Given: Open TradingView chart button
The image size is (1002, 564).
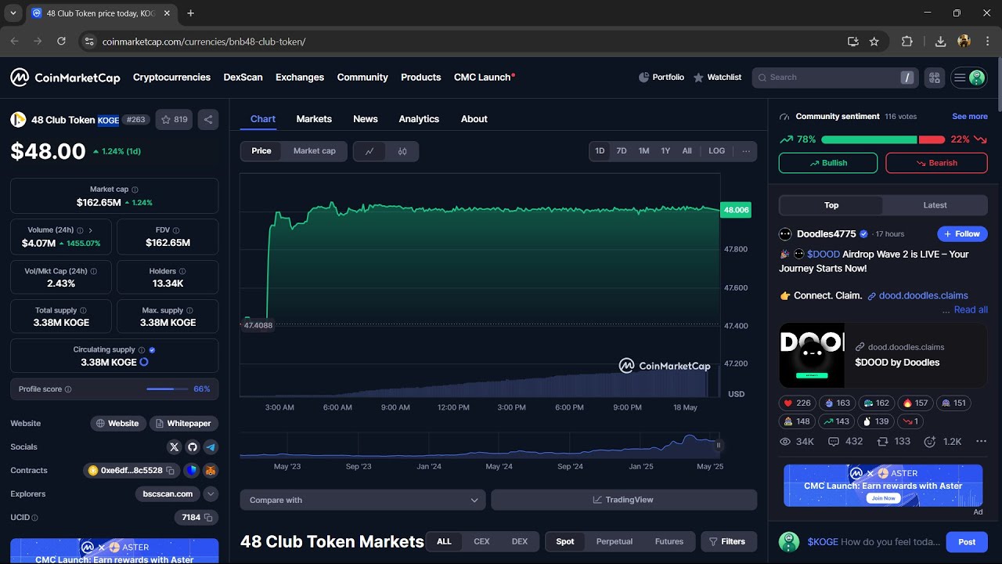Looking at the screenshot, I should point(624,500).
